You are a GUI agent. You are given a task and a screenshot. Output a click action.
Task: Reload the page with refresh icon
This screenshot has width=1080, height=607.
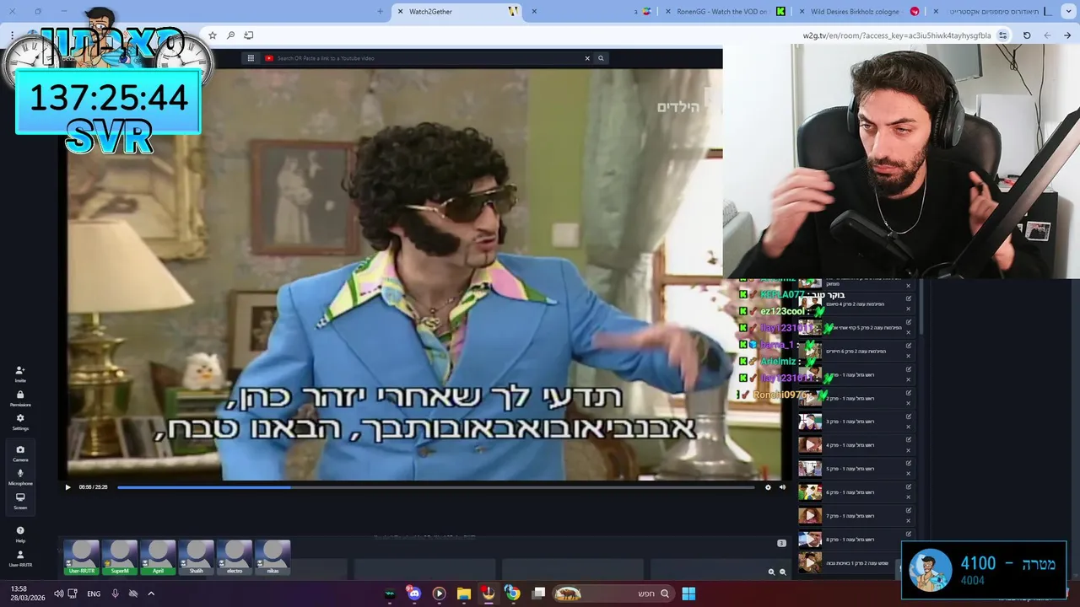coord(1027,35)
